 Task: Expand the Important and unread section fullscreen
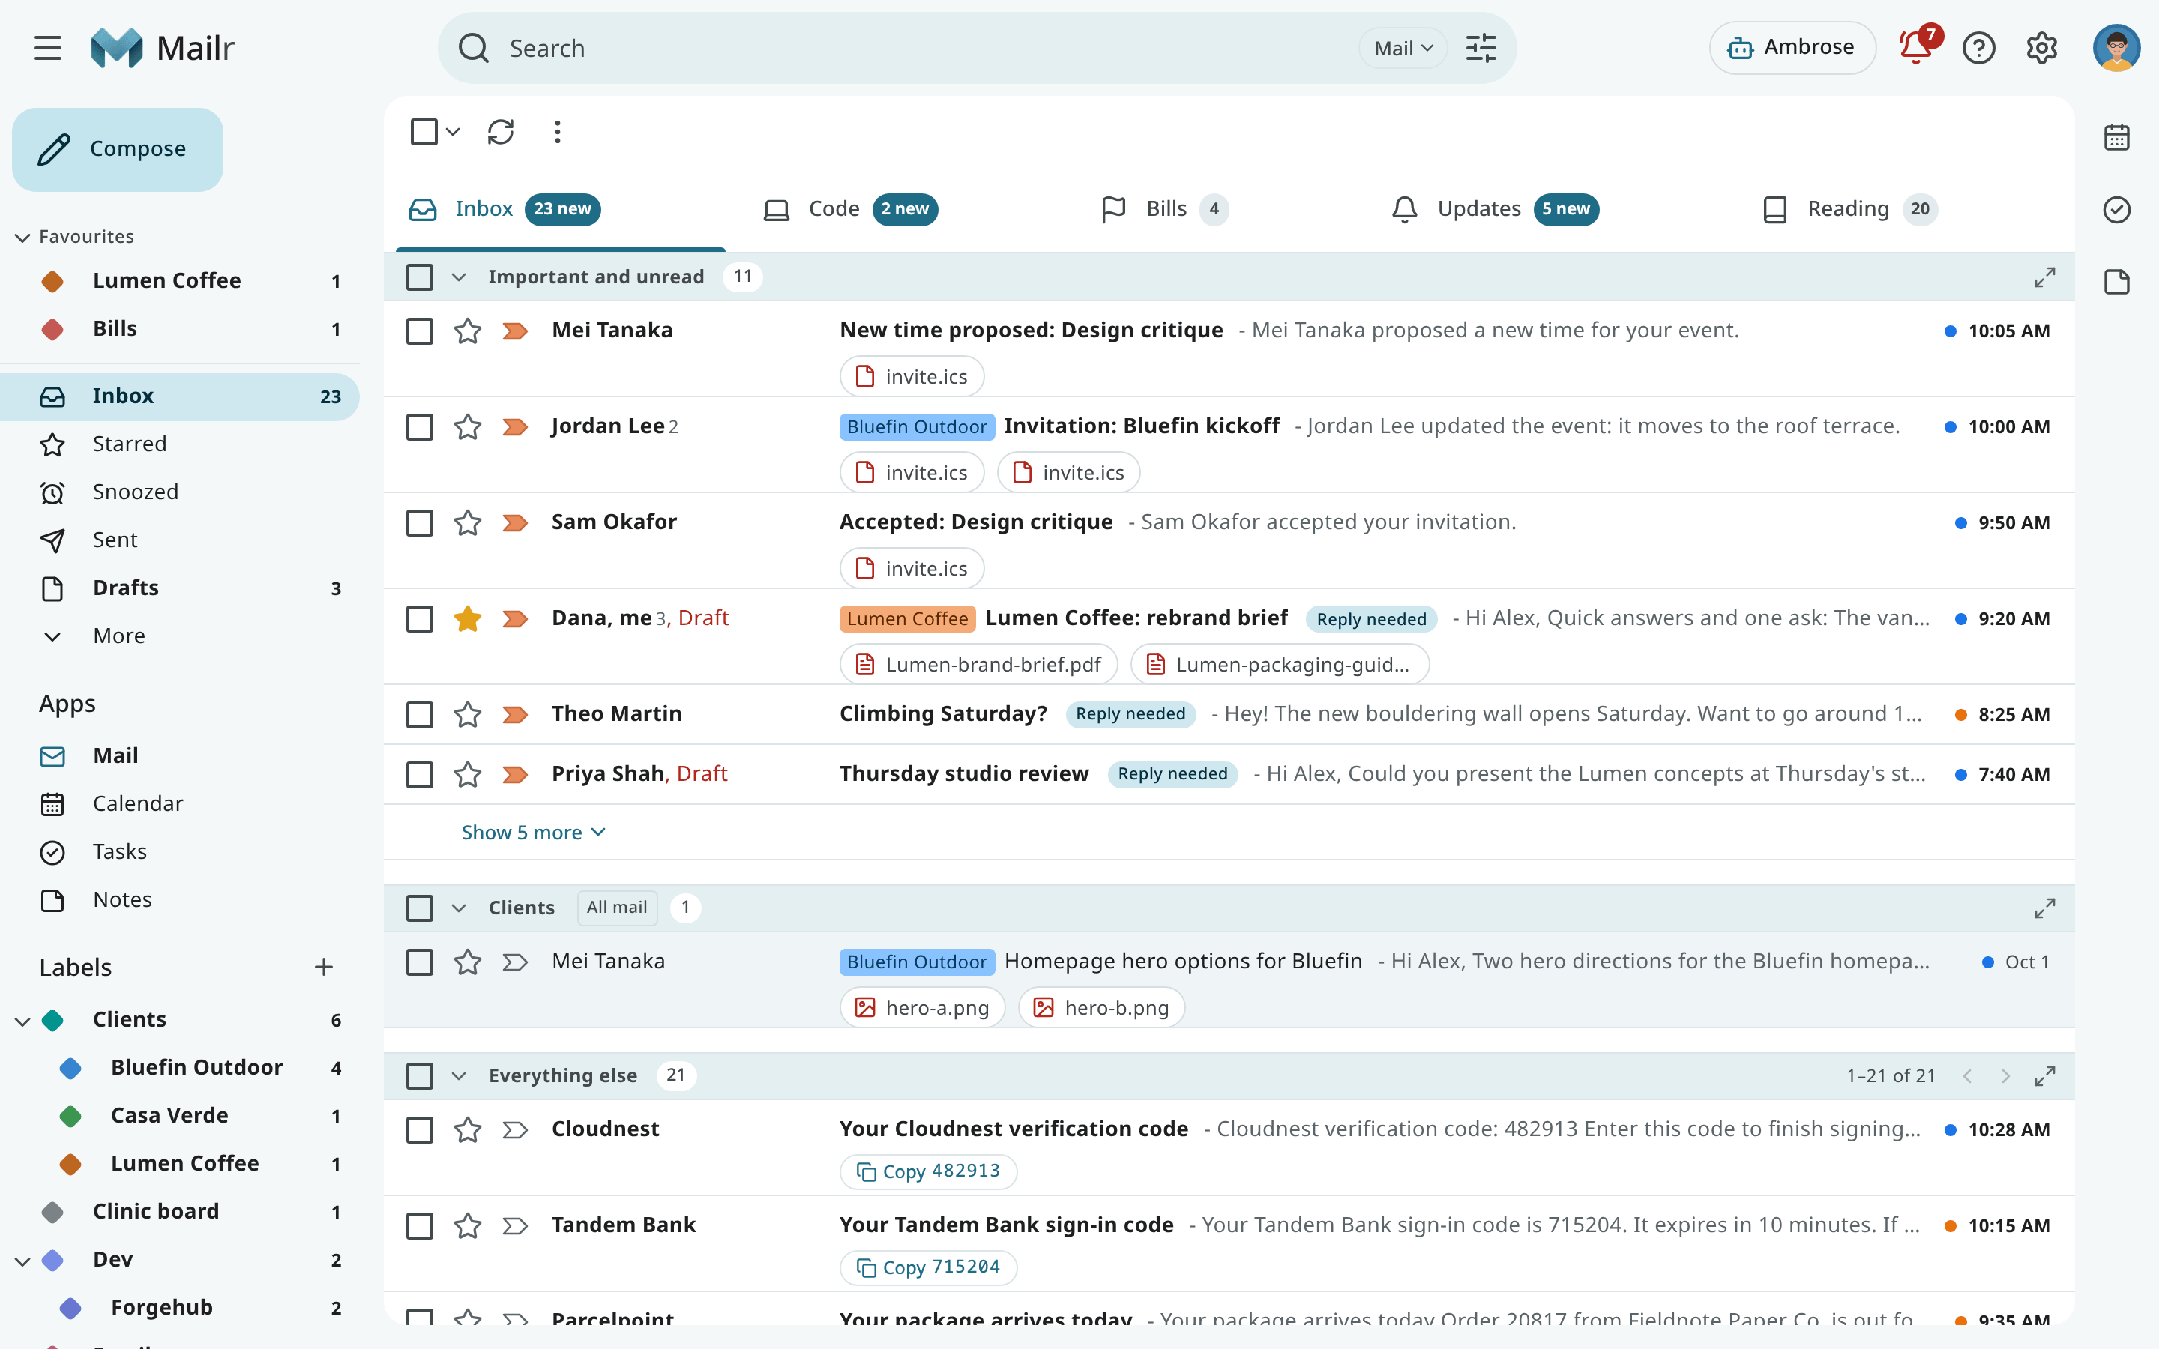pyautogui.click(x=2044, y=277)
